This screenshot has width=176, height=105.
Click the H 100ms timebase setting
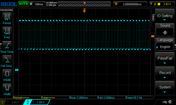tap(37, 4)
